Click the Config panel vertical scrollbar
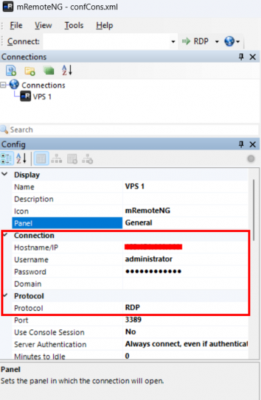This screenshot has height=400, width=261. [254, 210]
